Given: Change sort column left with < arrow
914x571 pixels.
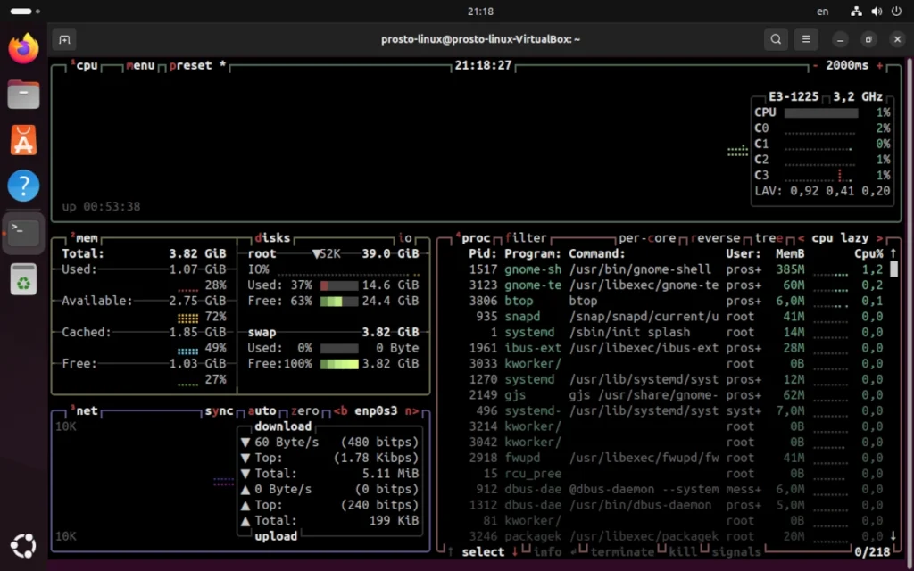Looking at the screenshot, I should pos(801,237).
